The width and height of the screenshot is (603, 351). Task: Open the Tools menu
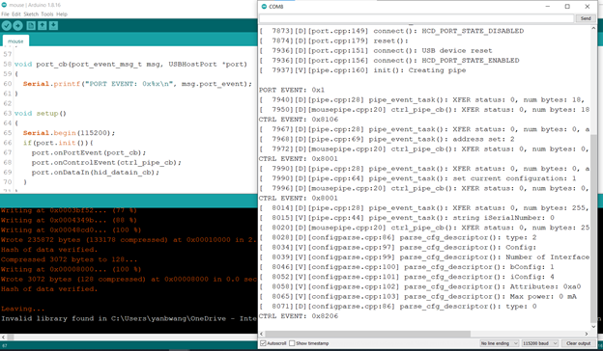pyautogui.click(x=47, y=14)
